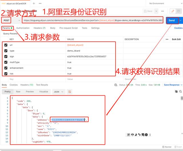Screen dimensions: 183x151
Task: Select the response Cookies tab
Action: 13,85
